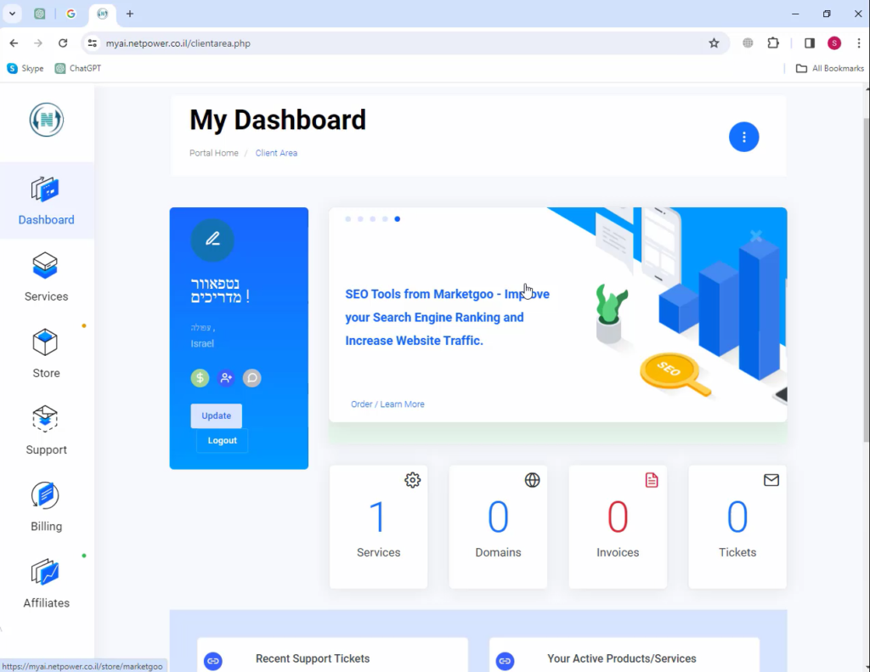
Task: Switch to the Google browser tab
Action: (x=71, y=14)
